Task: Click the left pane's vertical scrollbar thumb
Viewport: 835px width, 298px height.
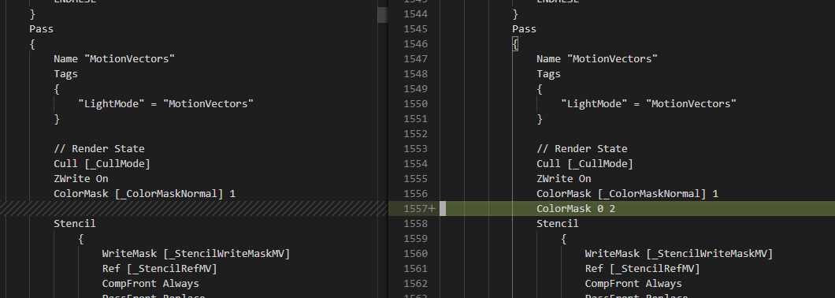Action: [x=382, y=15]
